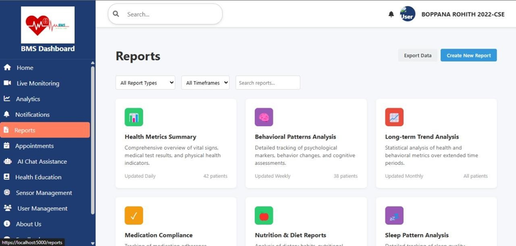Click the sidebar scrollbar thumb
This screenshot has height=246, width=516.
click(92, 140)
